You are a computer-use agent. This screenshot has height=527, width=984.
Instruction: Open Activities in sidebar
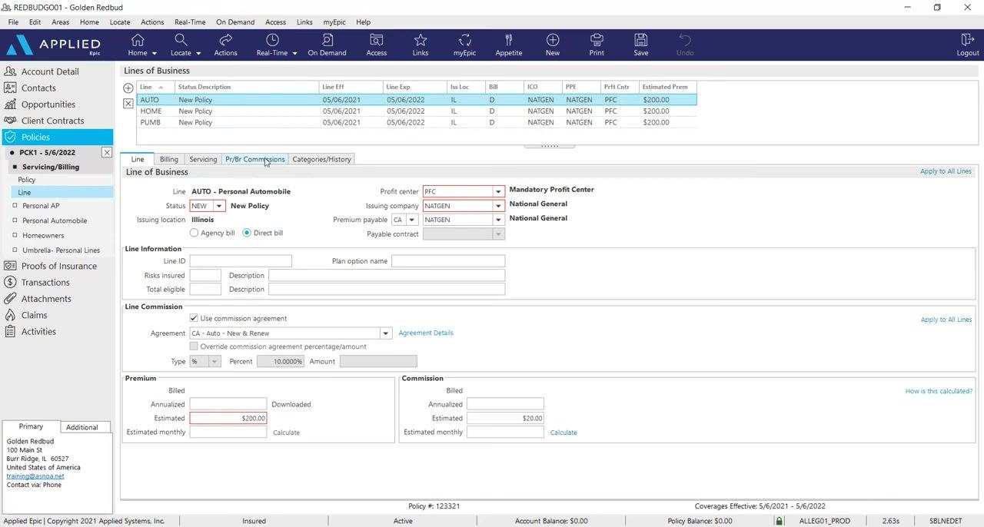point(38,332)
